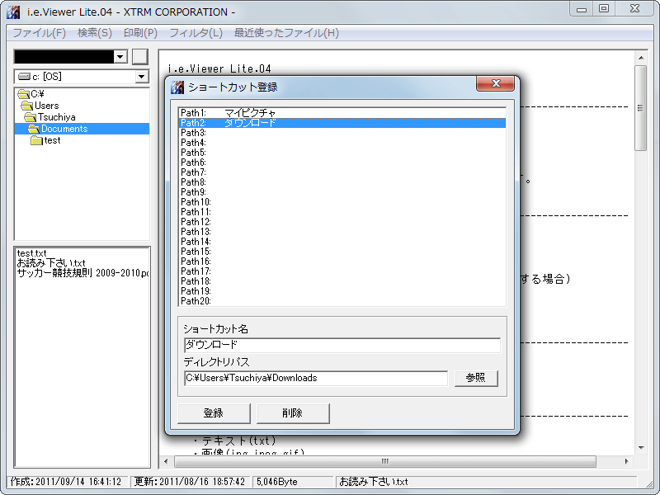Click the 削除 delete button
Viewport: 660px width, 495px height.
(293, 413)
